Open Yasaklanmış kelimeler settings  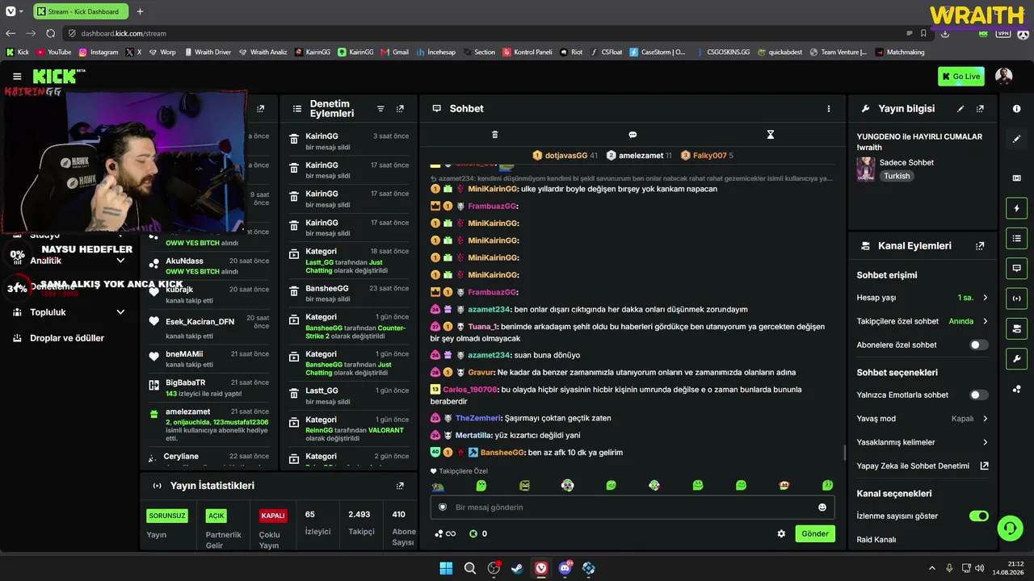[923, 442]
